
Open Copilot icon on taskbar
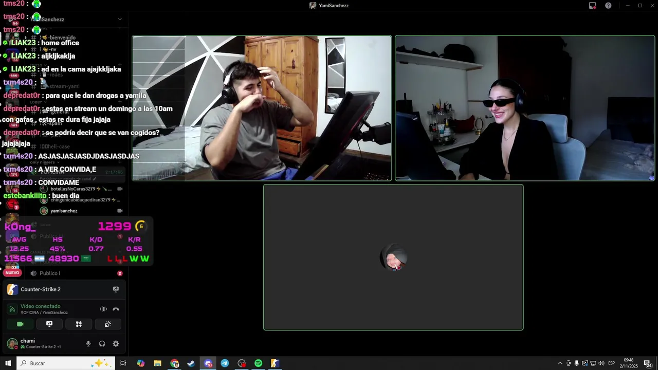(141, 363)
